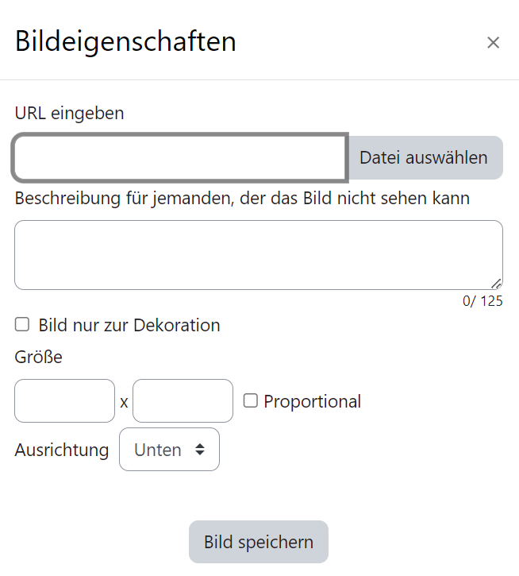Click the Beschreibung für jemanden label
This screenshot has width=519, height=576.
(x=242, y=198)
